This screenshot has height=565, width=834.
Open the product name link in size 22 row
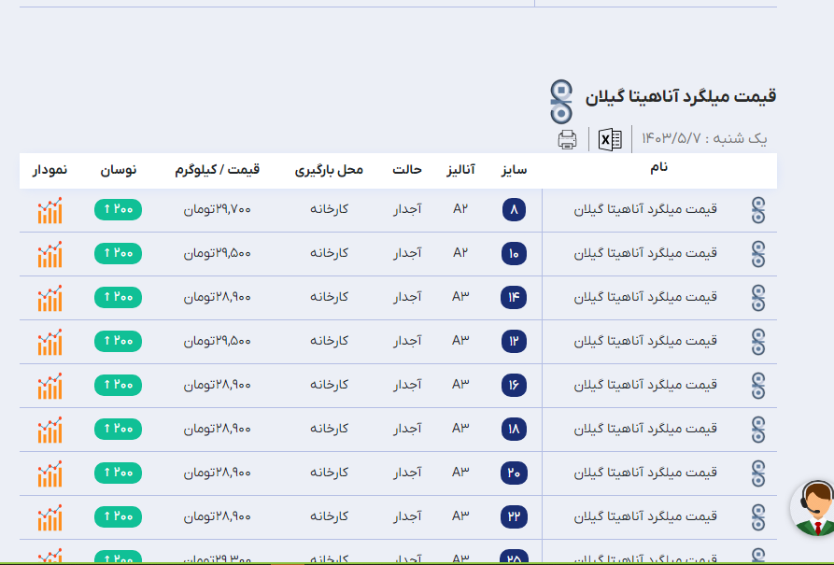pyautogui.click(x=645, y=516)
